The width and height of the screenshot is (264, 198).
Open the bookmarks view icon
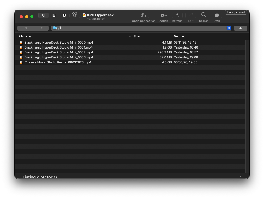point(54,15)
